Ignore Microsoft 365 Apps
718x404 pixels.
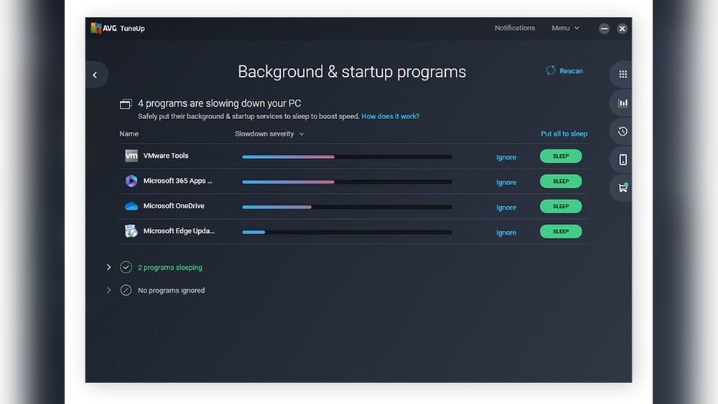(x=506, y=182)
